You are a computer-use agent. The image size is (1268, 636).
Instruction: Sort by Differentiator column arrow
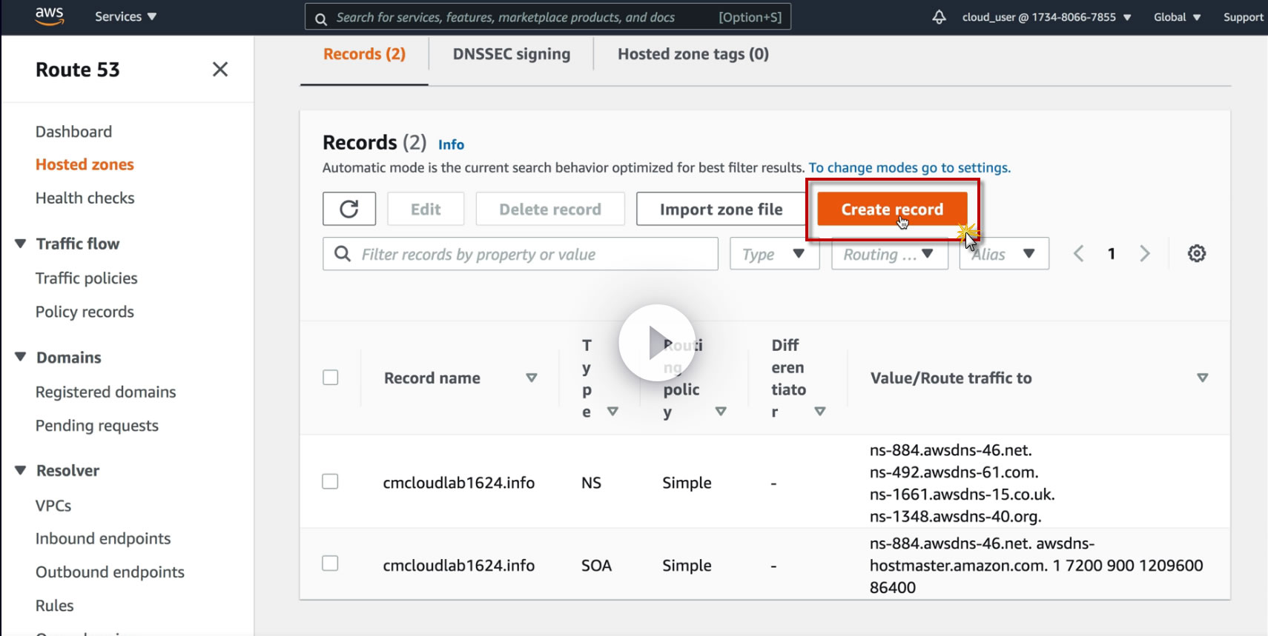click(820, 411)
